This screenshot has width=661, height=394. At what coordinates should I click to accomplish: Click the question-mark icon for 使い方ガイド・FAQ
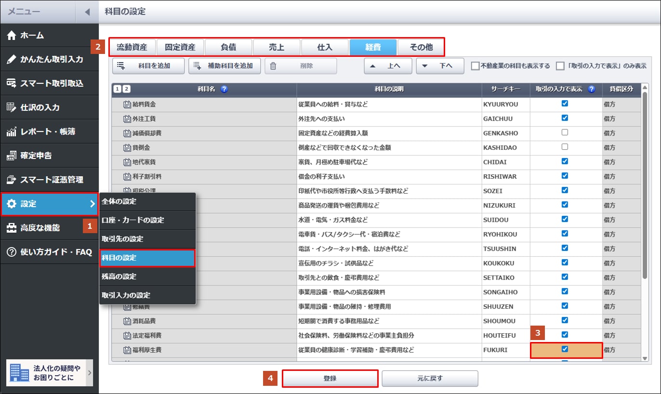tap(12, 252)
